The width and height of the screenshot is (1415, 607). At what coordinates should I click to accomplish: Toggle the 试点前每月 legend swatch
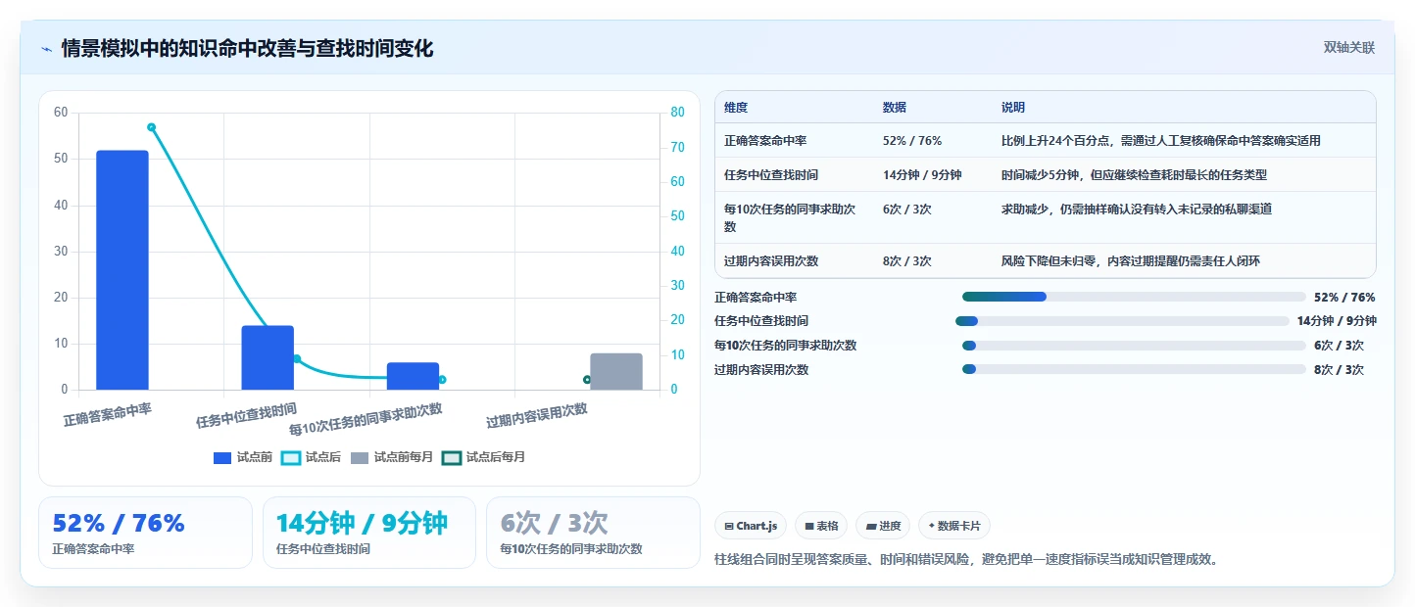pyautogui.click(x=360, y=457)
